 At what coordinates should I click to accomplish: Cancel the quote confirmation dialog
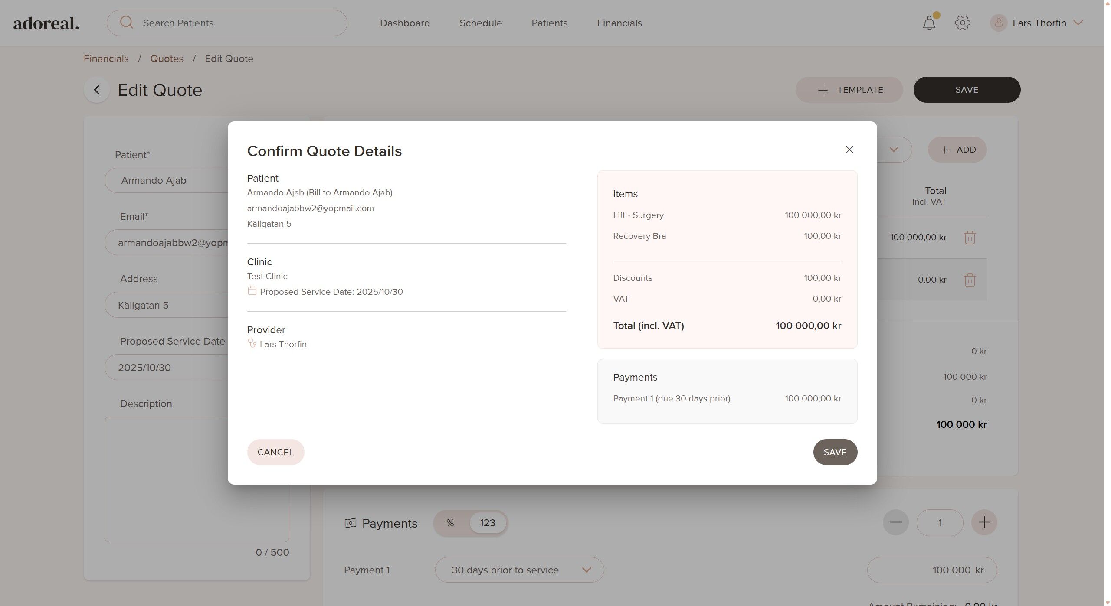(x=275, y=452)
